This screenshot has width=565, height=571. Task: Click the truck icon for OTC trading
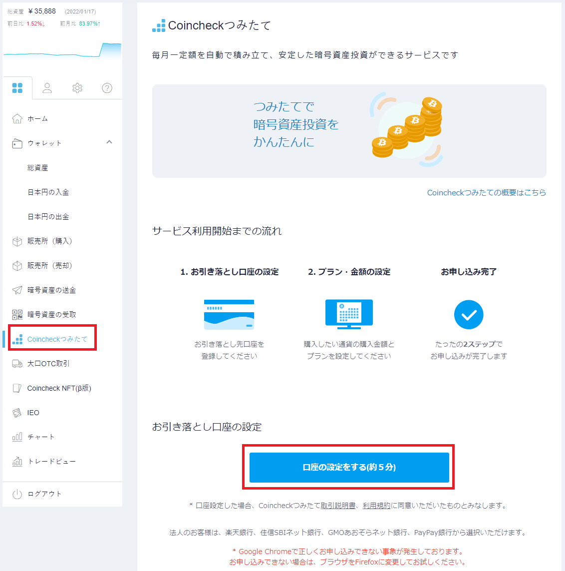[17, 363]
